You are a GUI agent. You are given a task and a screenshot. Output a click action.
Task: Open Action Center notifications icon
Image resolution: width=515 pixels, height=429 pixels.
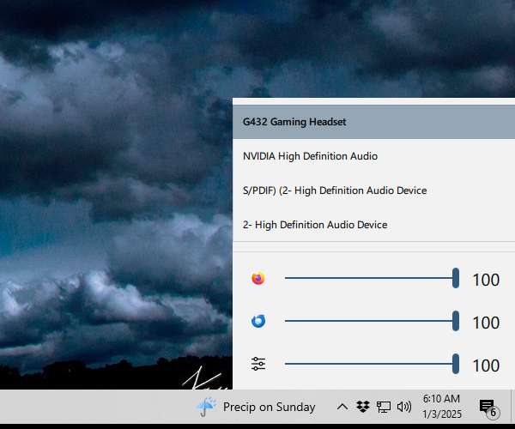tap(489, 408)
